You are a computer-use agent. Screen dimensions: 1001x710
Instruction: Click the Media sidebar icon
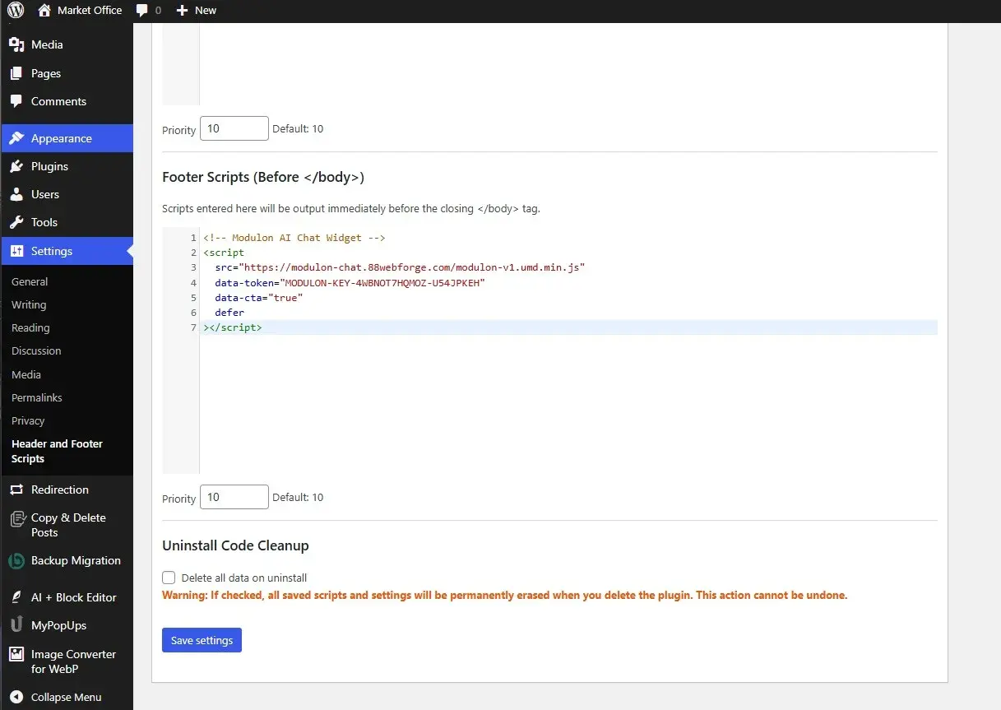[16, 44]
